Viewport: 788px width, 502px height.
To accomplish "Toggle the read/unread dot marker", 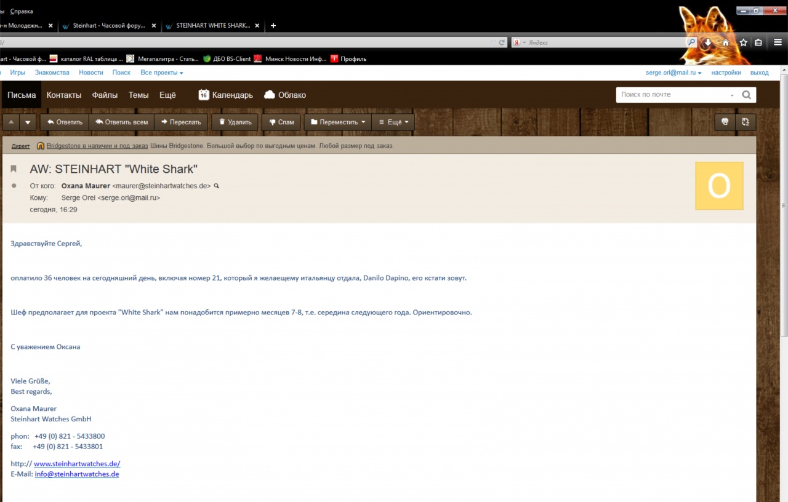I will pyautogui.click(x=14, y=186).
